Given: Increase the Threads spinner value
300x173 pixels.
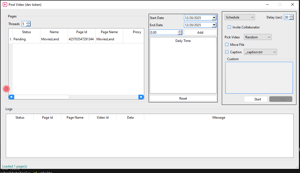Looking at the screenshot, I should 28,23.
